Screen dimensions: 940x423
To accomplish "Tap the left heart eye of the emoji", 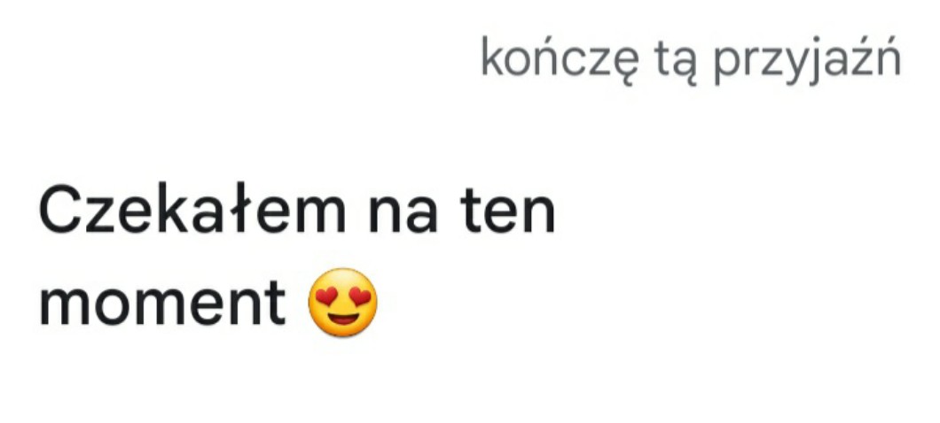I will [328, 296].
